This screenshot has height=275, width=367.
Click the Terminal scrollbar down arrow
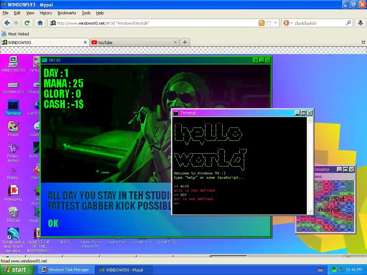tap(310, 211)
